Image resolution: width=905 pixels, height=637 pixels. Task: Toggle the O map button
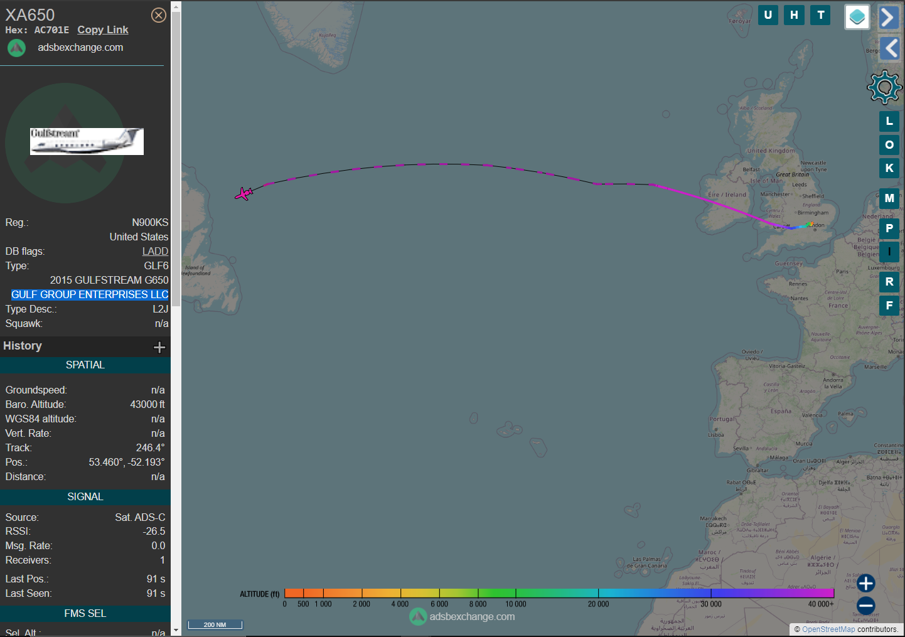889,145
